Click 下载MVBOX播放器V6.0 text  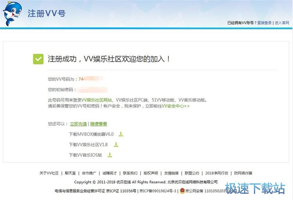pyautogui.click(x=91, y=134)
